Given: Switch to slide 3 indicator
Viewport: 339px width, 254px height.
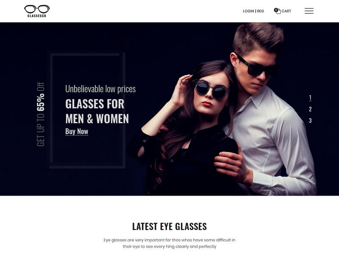Looking at the screenshot, I should point(310,120).
